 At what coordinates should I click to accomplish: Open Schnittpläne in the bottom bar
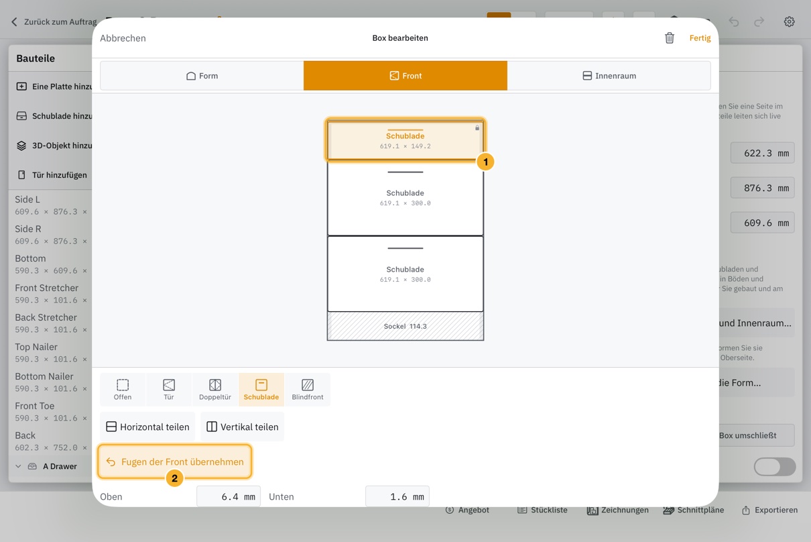(694, 510)
